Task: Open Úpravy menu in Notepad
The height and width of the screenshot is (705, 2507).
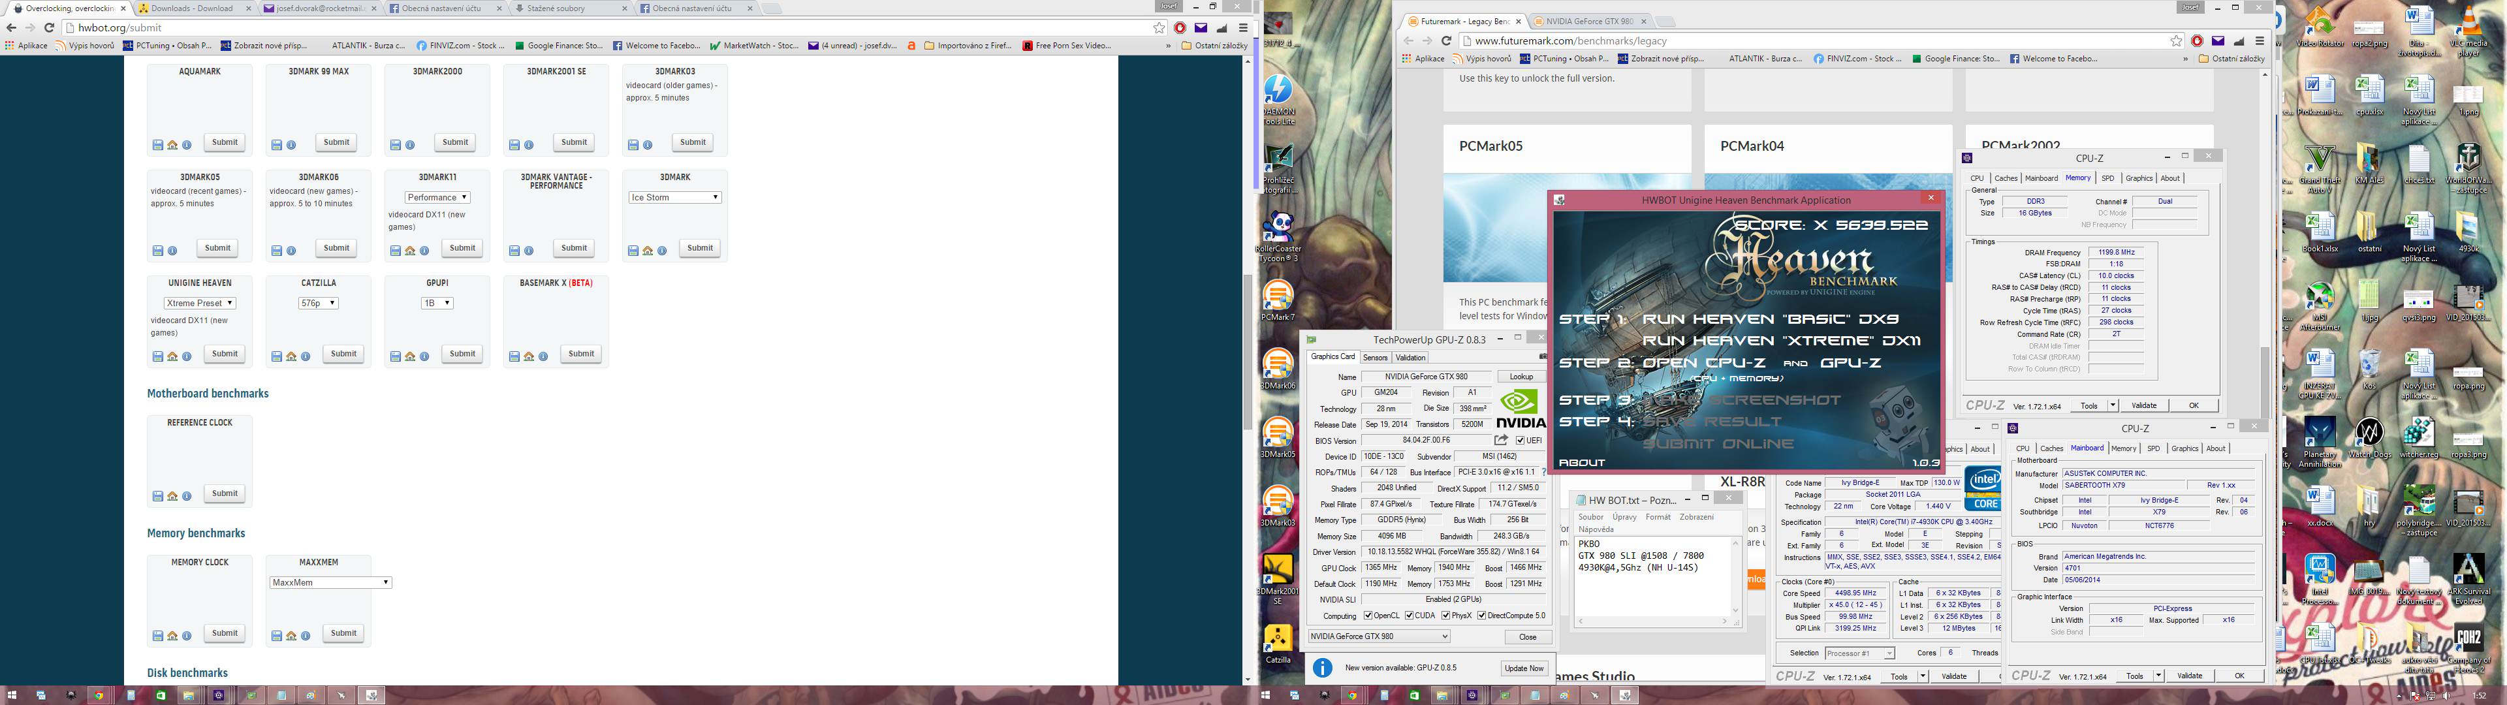Action: click(1624, 517)
